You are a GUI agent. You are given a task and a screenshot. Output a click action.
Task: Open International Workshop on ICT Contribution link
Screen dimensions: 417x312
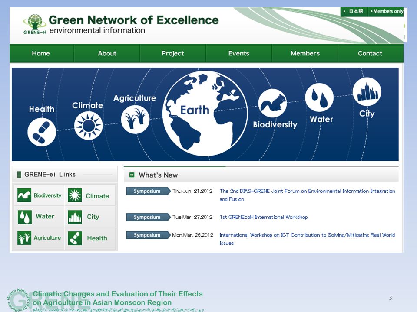tap(307, 239)
